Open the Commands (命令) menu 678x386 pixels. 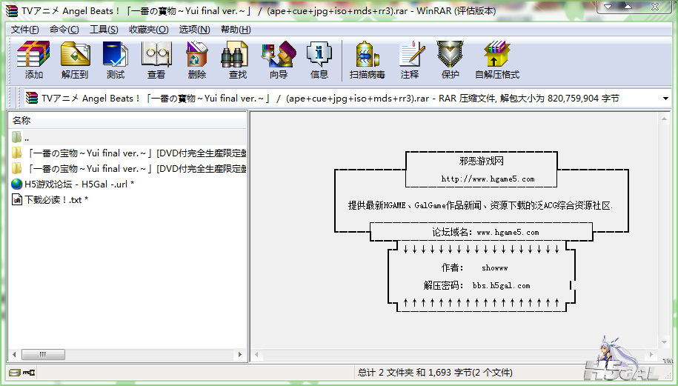coord(64,30)
